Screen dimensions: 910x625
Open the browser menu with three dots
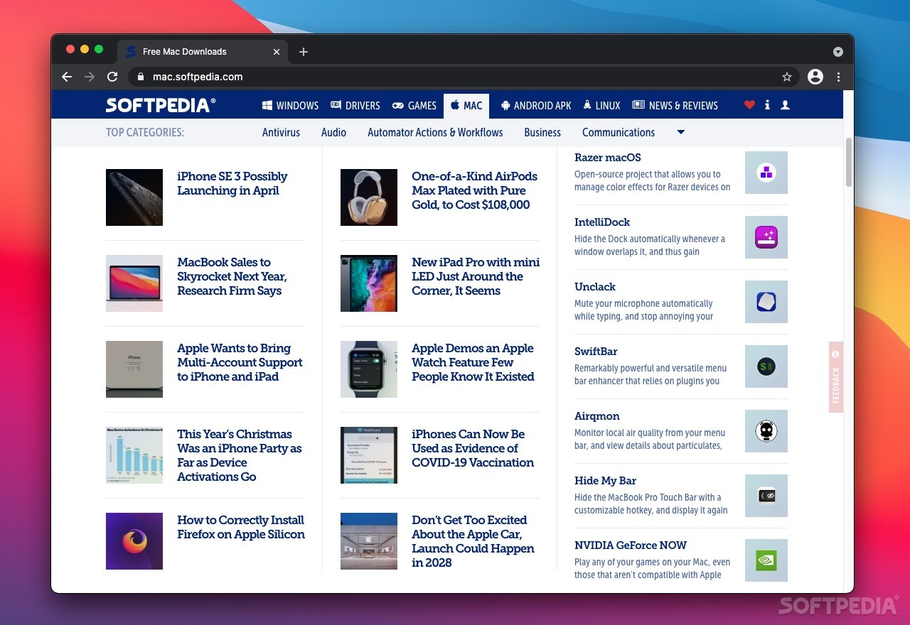[x=839, y=77]
